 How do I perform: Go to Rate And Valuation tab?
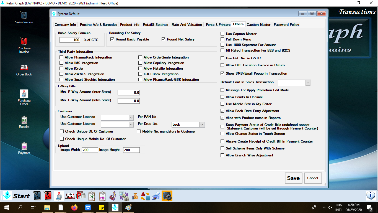[x=187, y=25]
